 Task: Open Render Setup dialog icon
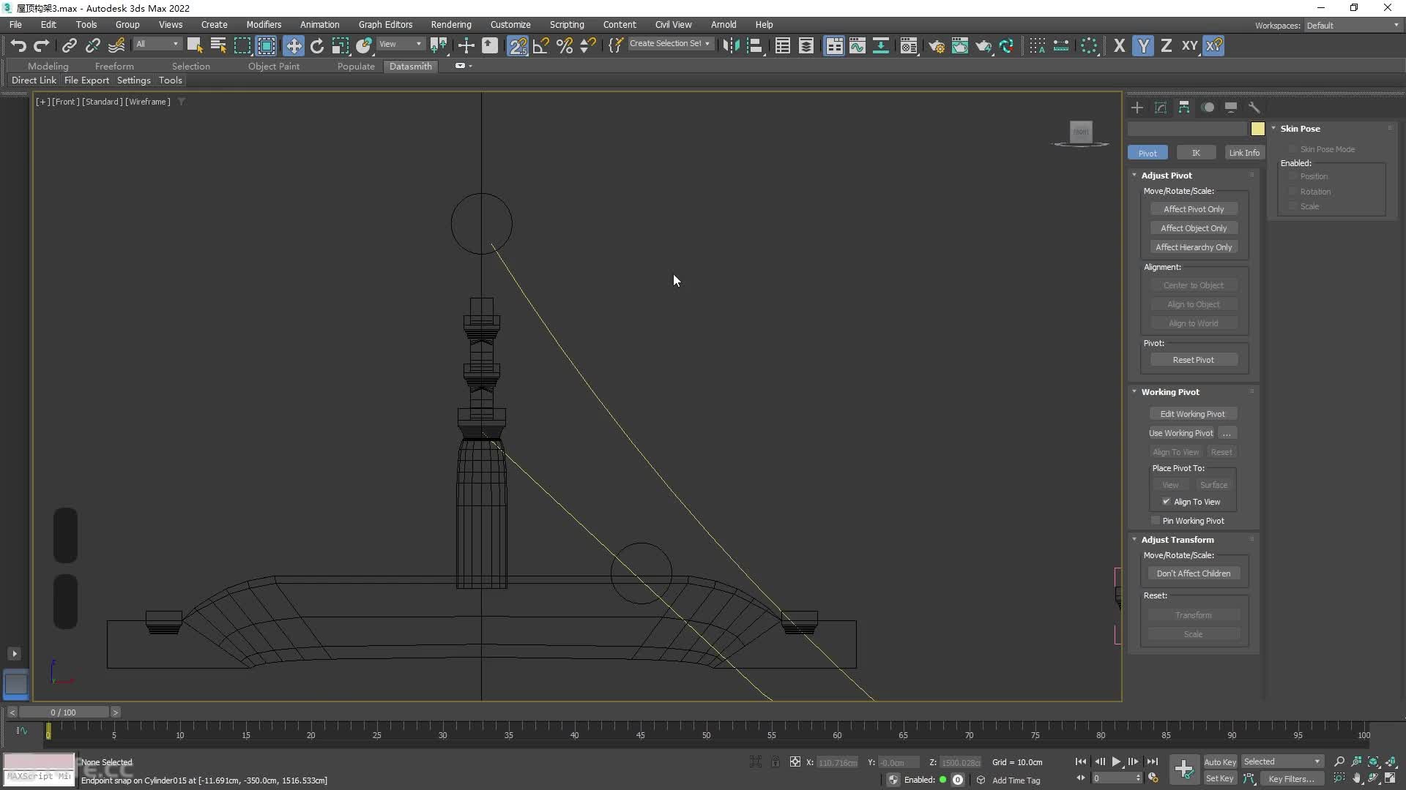click(x=937, y=45)
